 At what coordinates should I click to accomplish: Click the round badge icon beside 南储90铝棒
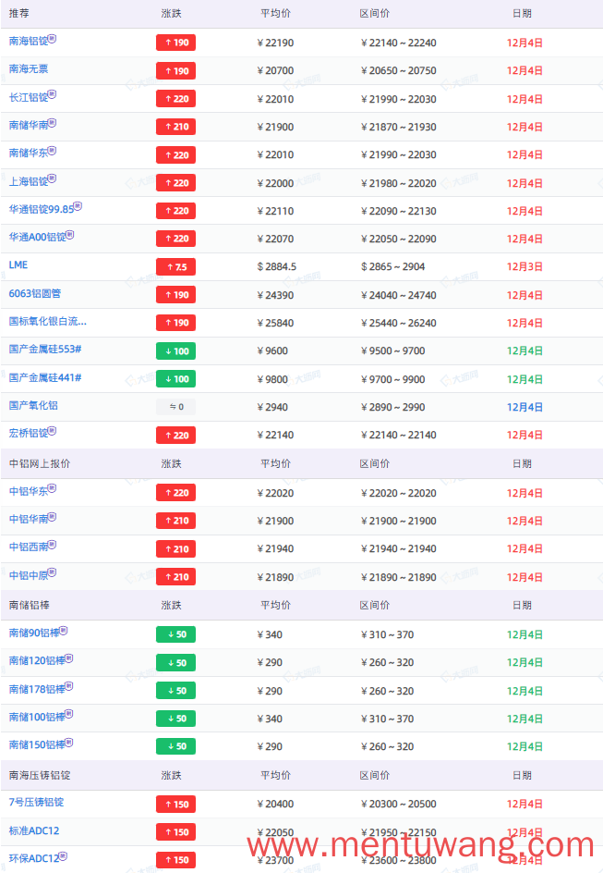click(x=64, y=631)
